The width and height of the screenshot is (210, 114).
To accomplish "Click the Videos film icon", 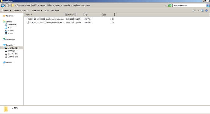I will [6, 33].
